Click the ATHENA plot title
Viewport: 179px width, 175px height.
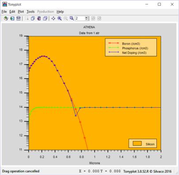pyautogui.click(x=89, y=27)
